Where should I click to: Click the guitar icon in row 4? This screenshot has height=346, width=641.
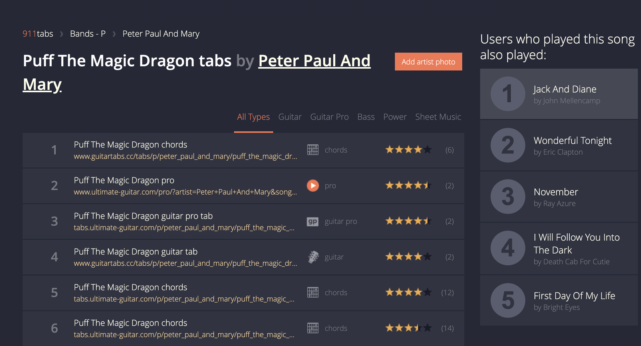(313, 257)
